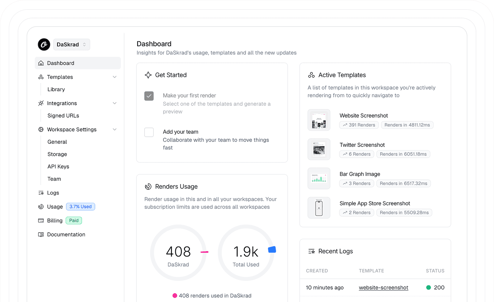Open Signed URLs page

(63, 116)
